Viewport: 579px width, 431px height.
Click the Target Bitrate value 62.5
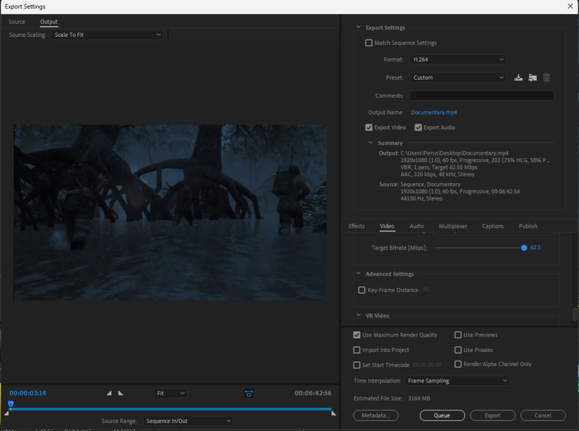pos(535,247)
